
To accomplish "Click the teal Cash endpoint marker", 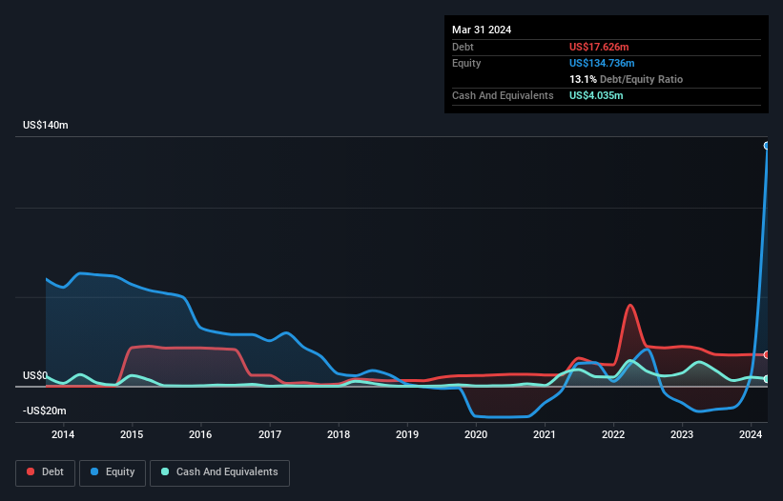I will coord(767,379).
